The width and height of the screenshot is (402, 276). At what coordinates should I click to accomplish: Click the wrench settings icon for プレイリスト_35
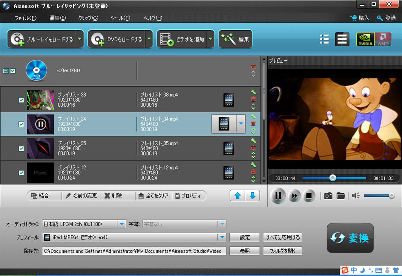253,140
